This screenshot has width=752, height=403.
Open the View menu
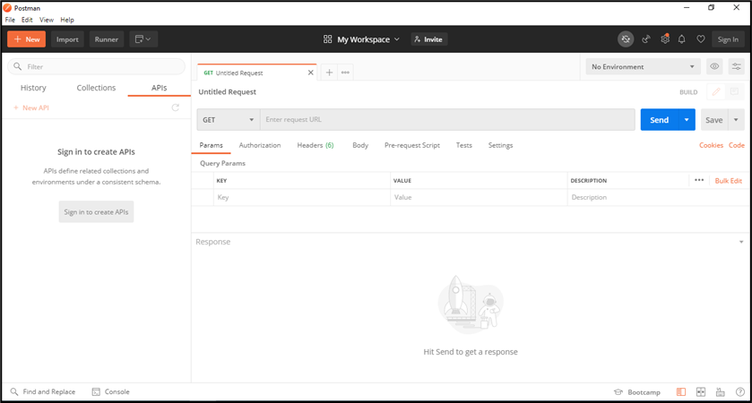point(47,20)
